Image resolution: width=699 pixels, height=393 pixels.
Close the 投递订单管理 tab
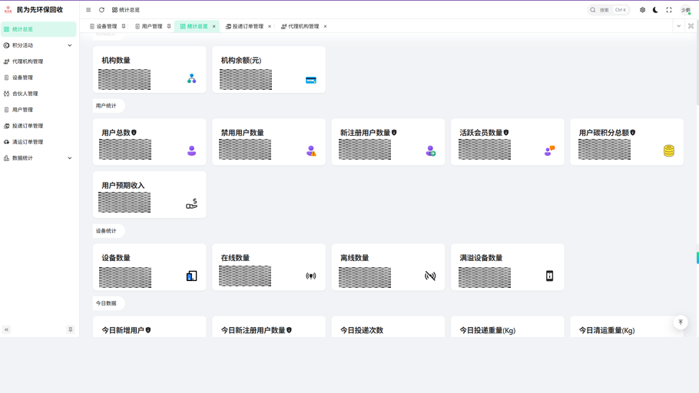[270, 26]
